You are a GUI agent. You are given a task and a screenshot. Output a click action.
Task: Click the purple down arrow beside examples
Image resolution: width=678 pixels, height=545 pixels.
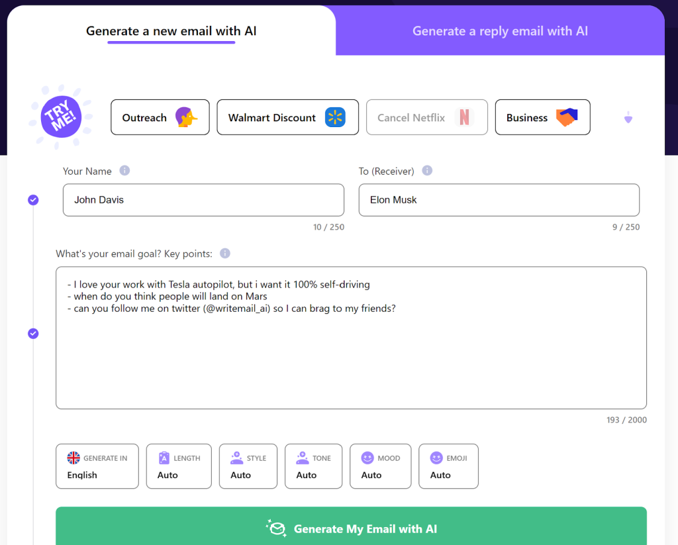(x=628, y=117)
